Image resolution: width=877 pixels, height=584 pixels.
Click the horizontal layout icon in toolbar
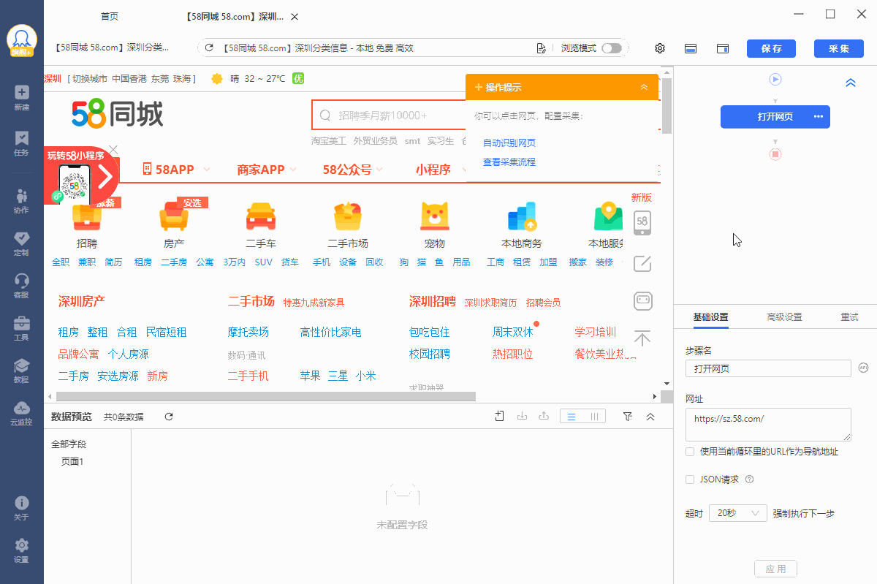coord(691,48)
